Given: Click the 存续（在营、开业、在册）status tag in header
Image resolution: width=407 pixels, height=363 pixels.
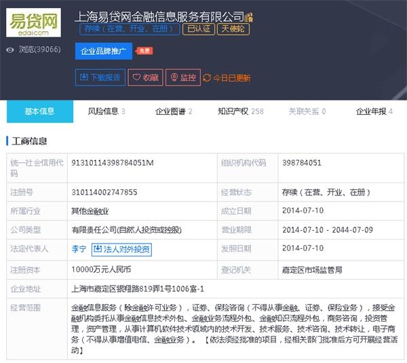Looking at the screenshot, I should (130, 28).
